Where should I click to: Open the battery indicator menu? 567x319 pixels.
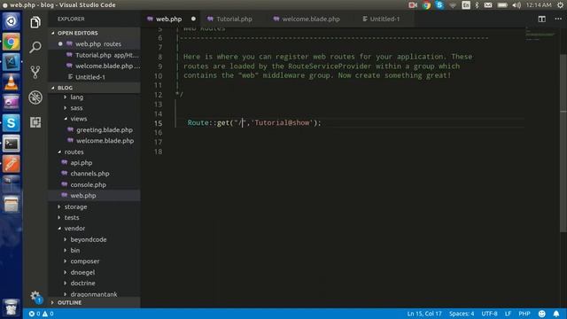502,5
